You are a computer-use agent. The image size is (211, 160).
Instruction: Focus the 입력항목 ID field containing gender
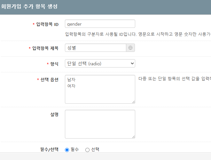pyautogui.click(x=100, y=24)
